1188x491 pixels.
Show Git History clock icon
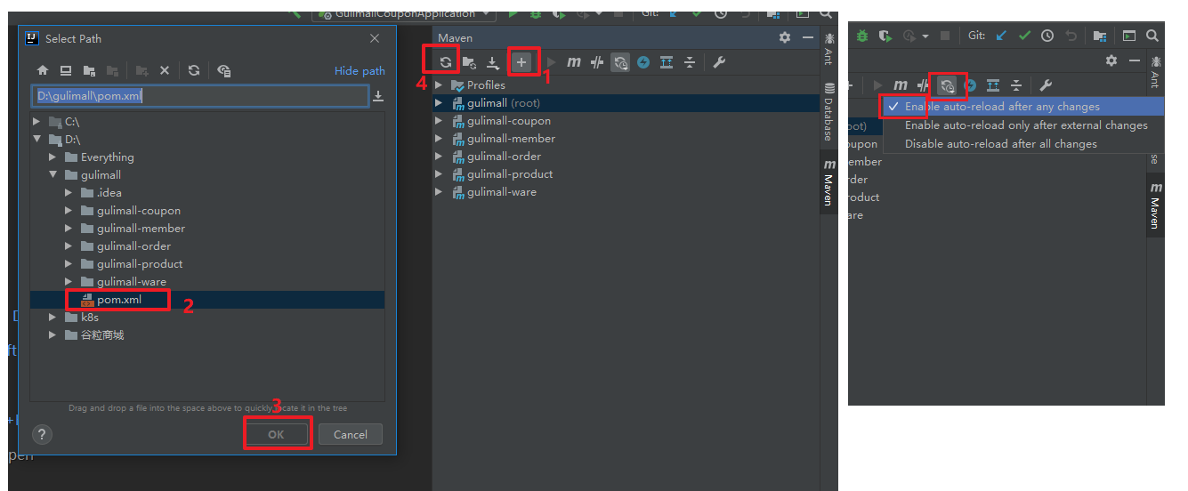click(x=1047, y=36)
